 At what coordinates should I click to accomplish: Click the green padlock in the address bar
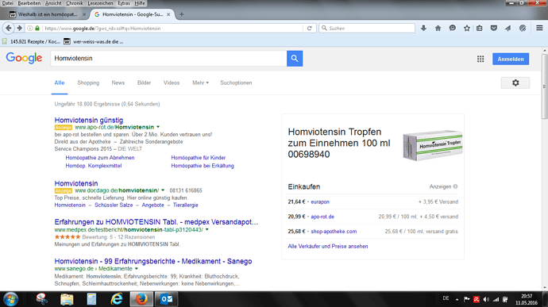pos(37,29)
